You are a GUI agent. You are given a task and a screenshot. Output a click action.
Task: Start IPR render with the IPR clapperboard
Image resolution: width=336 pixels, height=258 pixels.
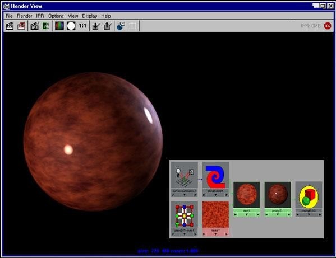click(x=35, y=26)
